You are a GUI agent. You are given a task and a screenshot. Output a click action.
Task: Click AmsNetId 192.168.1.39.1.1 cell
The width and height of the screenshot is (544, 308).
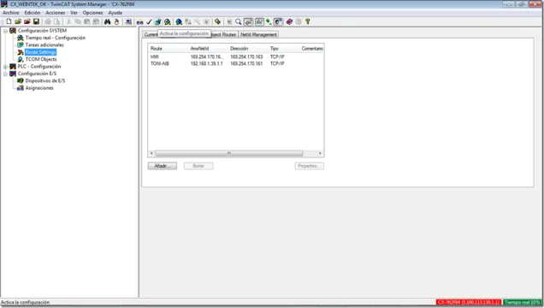[x=206, y=63]
